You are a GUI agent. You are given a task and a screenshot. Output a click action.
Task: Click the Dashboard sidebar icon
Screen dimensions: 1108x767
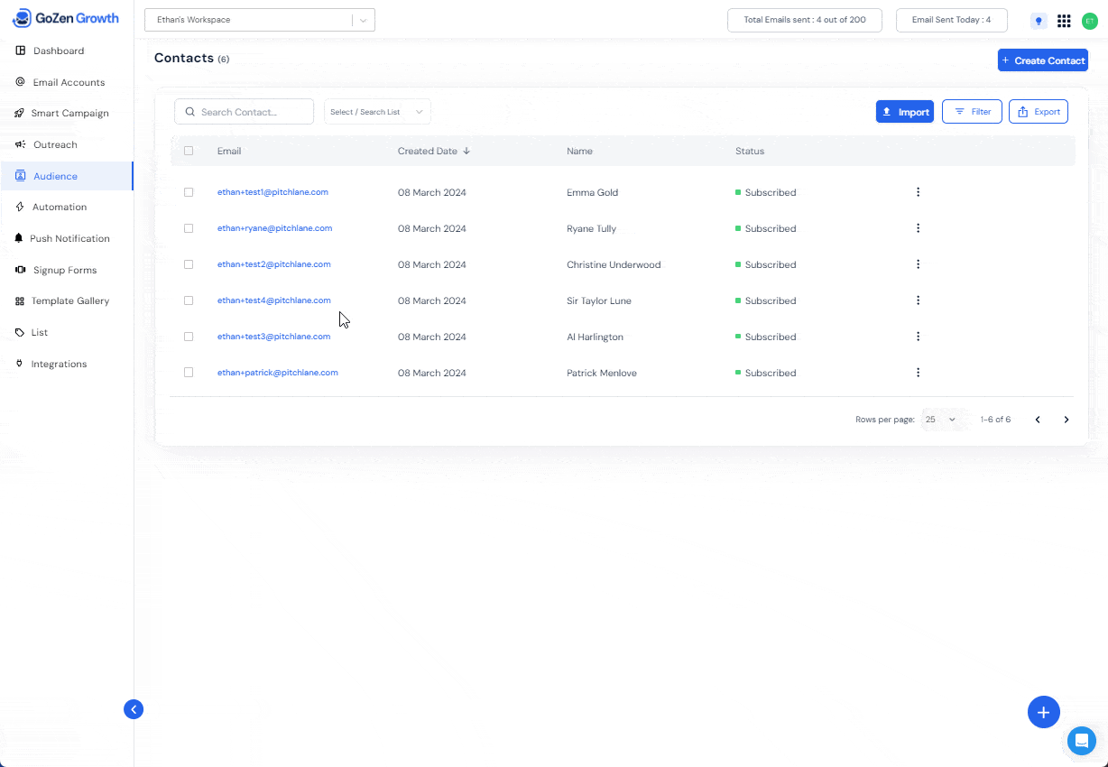click(x=20, y=51)
